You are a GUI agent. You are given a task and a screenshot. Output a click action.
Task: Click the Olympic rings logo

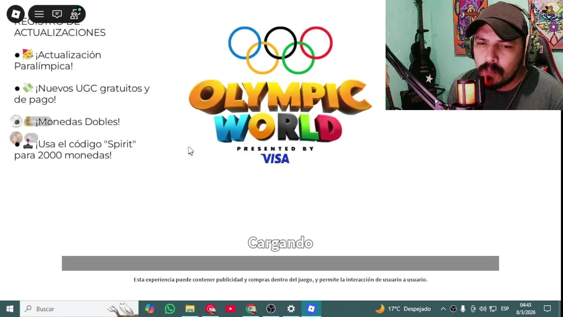click(280, 50)
